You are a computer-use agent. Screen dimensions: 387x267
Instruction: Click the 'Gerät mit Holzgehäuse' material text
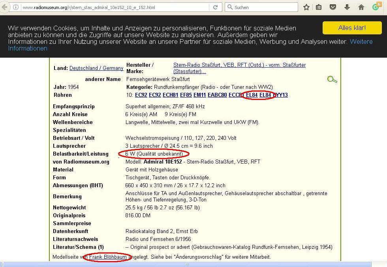[x=152, y=169]
